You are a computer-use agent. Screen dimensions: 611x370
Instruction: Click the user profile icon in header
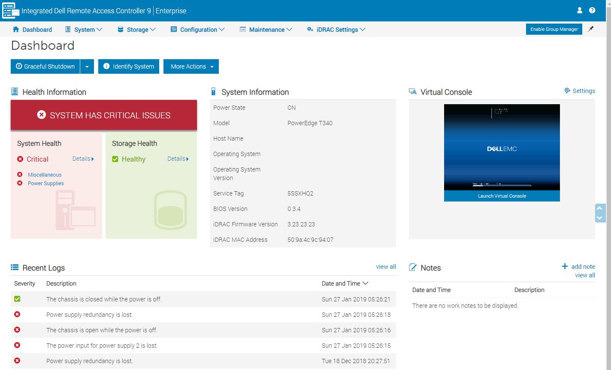[580, 10]
